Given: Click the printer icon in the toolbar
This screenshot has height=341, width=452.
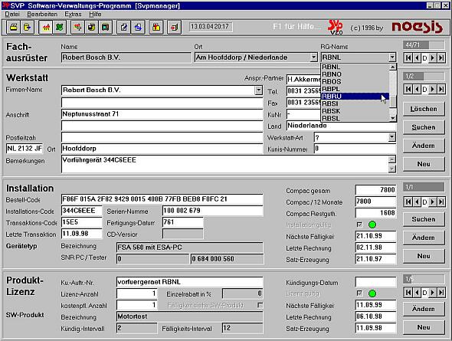Looking at the screenshot, I should tap(13, 28).
